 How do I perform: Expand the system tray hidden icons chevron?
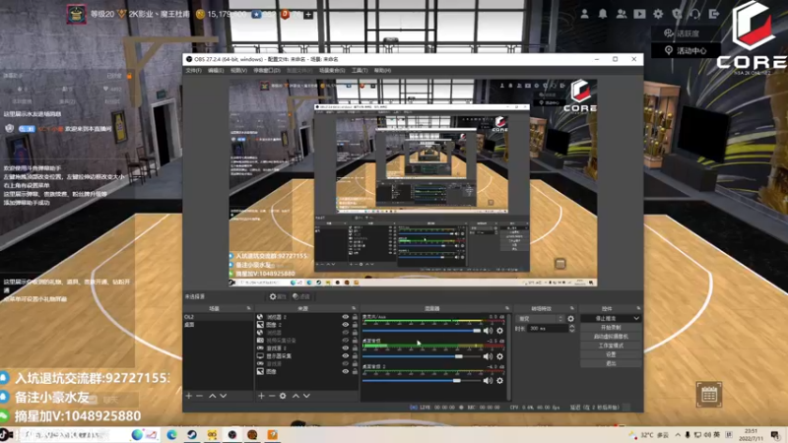tap(678, 434)
